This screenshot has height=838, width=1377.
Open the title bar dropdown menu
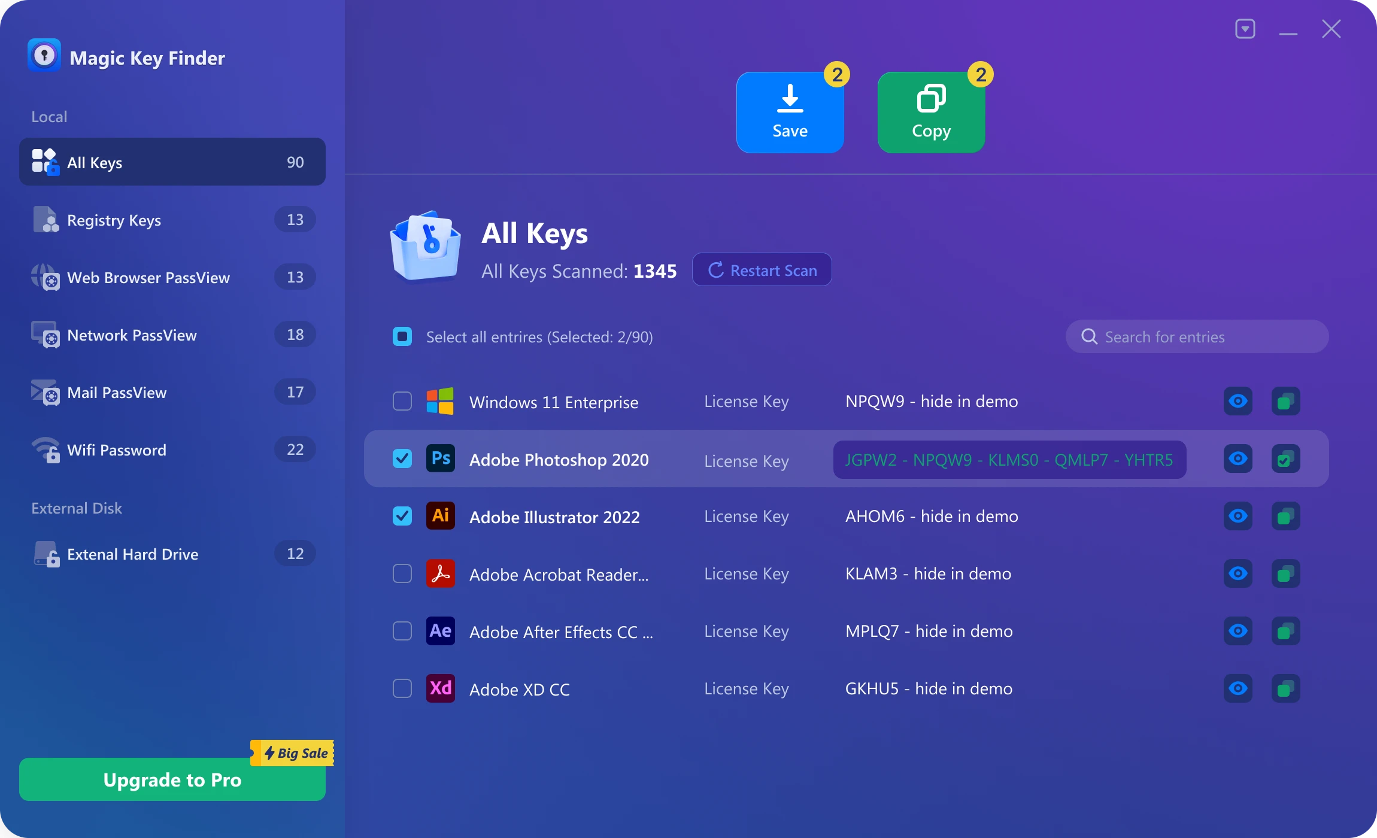1245,29
